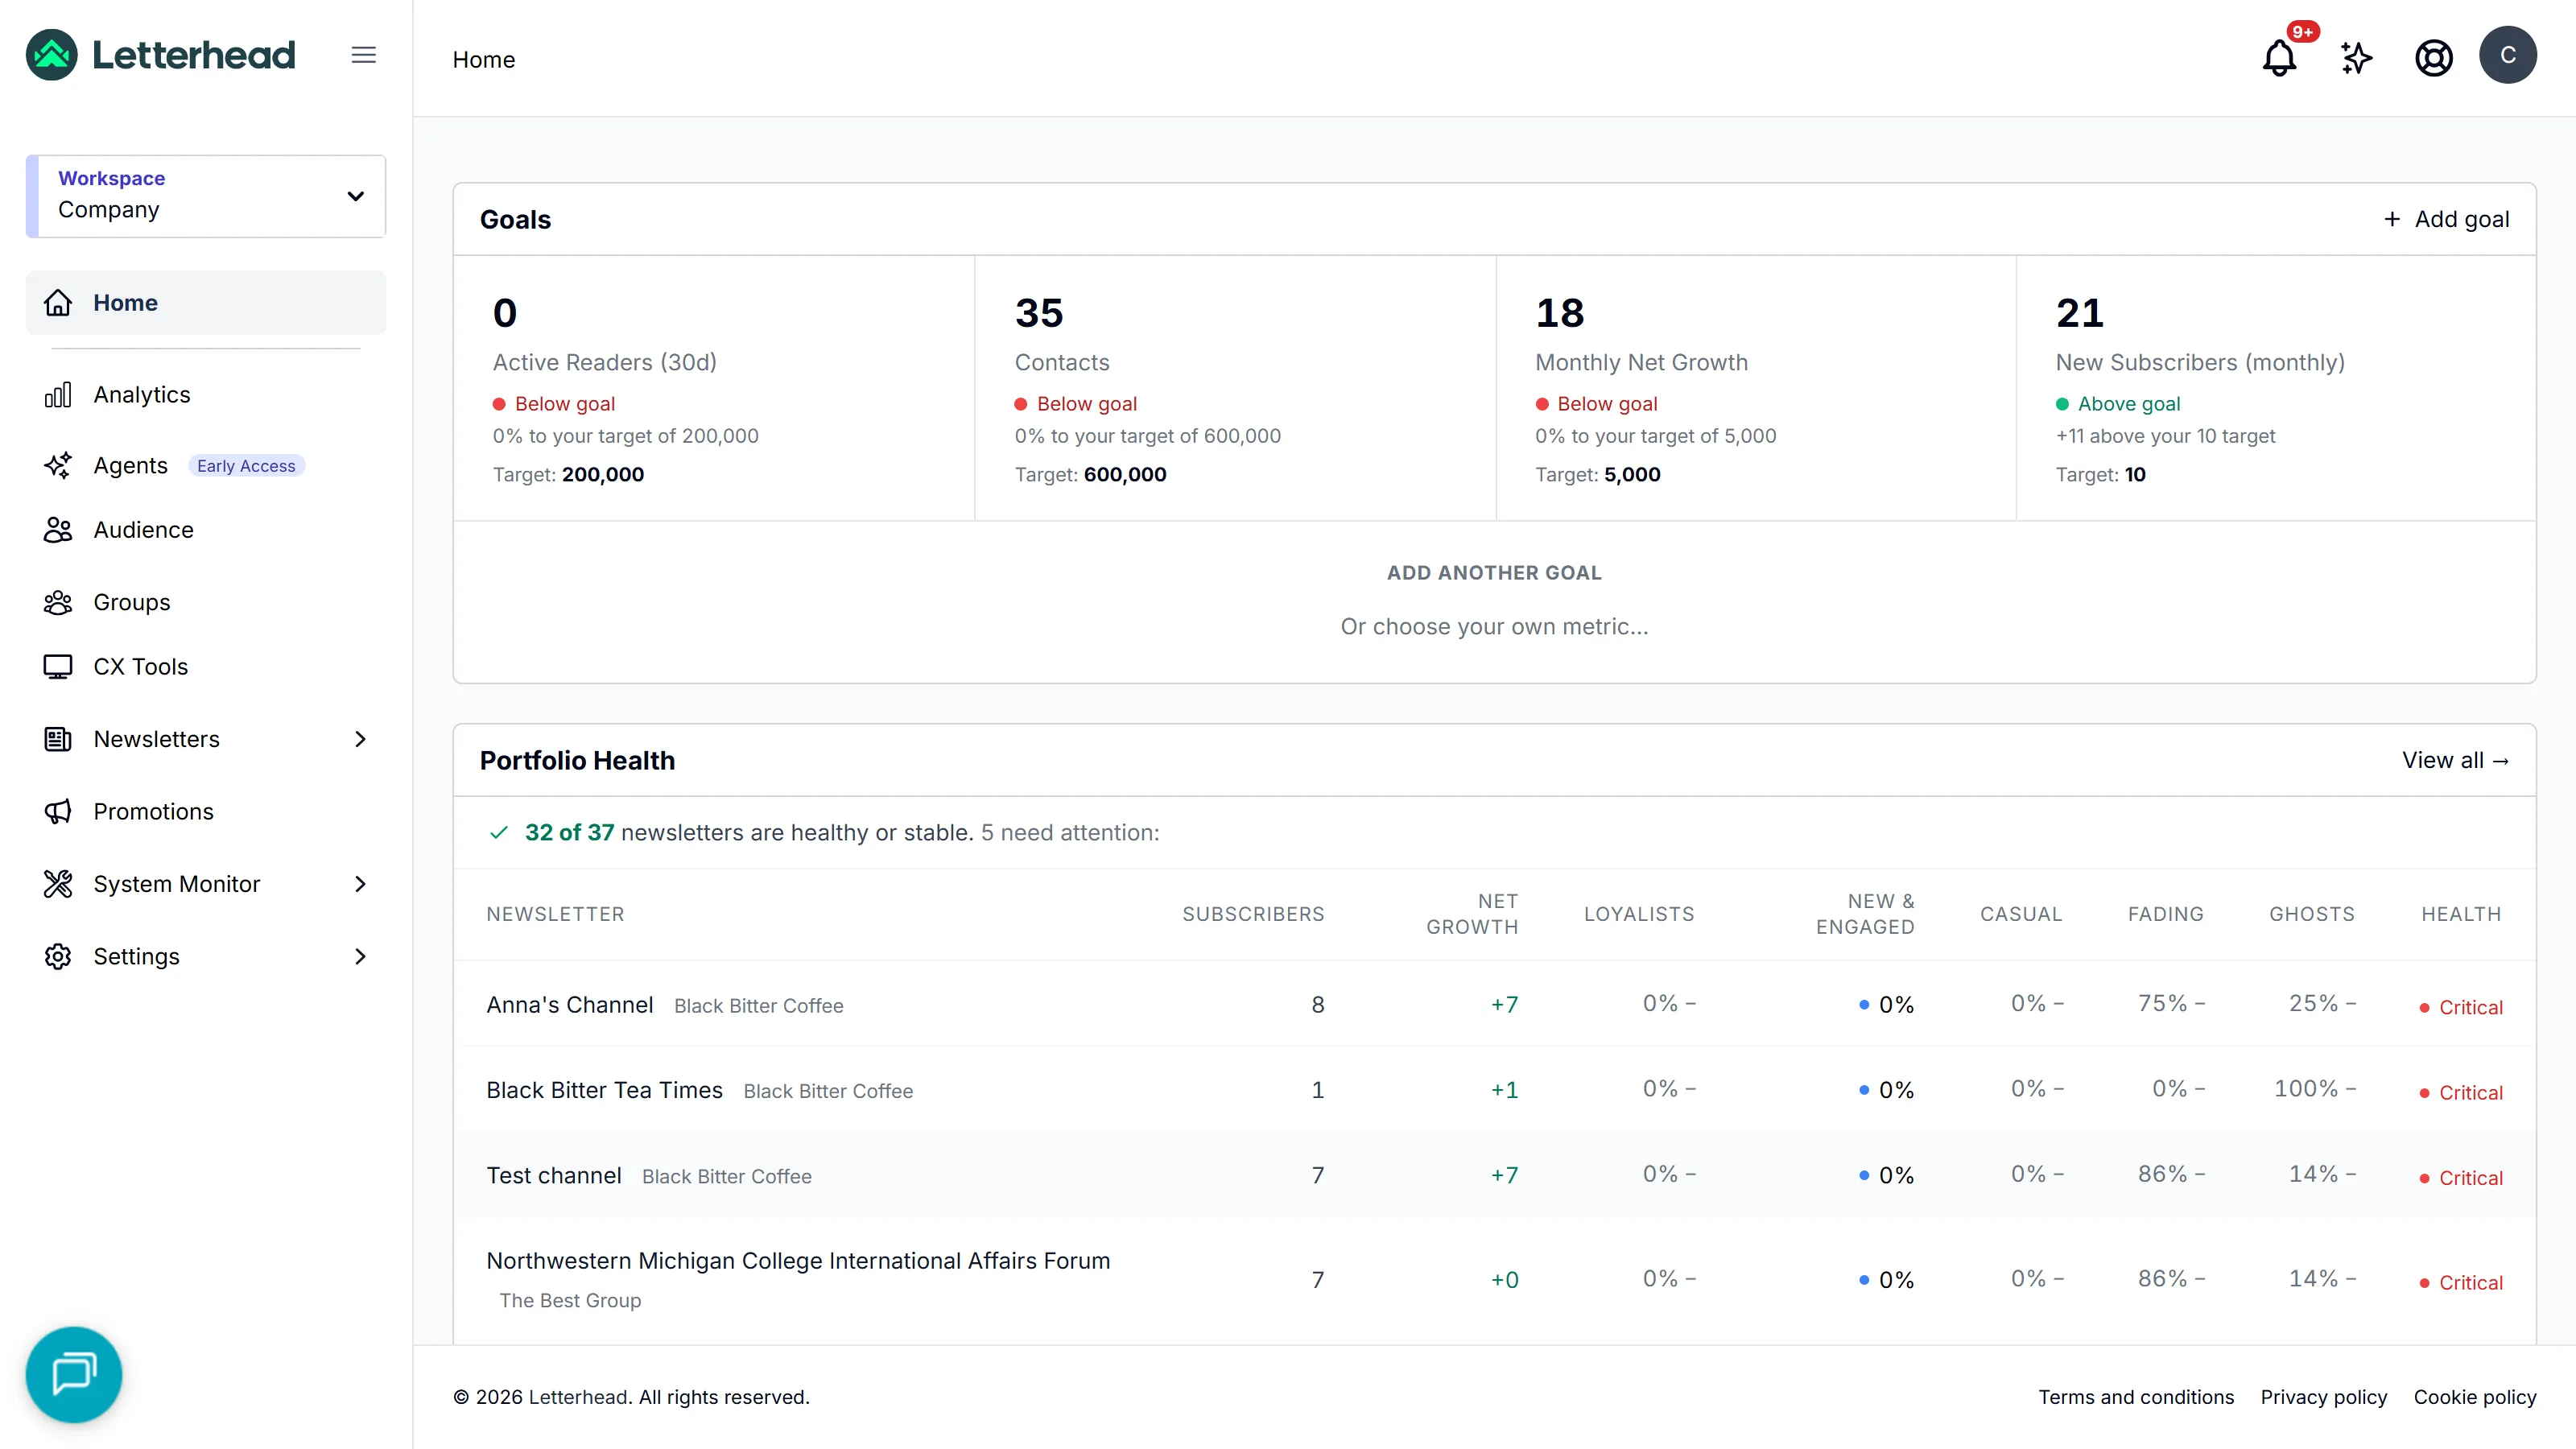2576x1449 pixels.
Task: Click the CX Tools monitor icon
Action: (x=58, y=666)
